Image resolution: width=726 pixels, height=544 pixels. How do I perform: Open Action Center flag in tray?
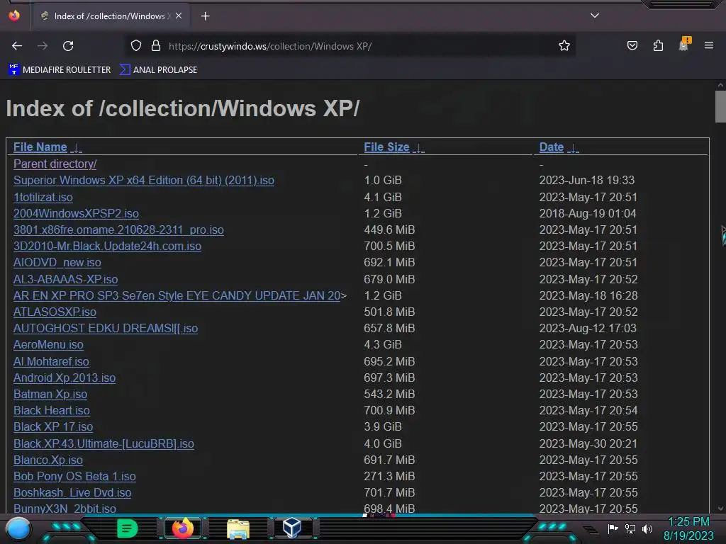click(x=613, y=528)
